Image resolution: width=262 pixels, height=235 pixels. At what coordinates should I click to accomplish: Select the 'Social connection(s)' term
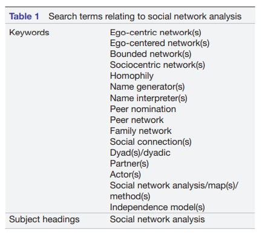(151, 142)
